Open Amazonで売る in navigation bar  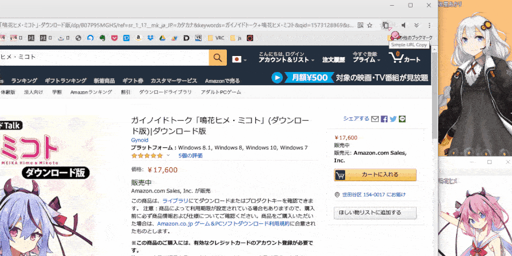(x=222, y=81)
